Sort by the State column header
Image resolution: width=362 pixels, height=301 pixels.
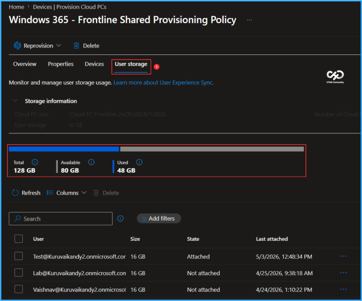[x=193, y=239]
